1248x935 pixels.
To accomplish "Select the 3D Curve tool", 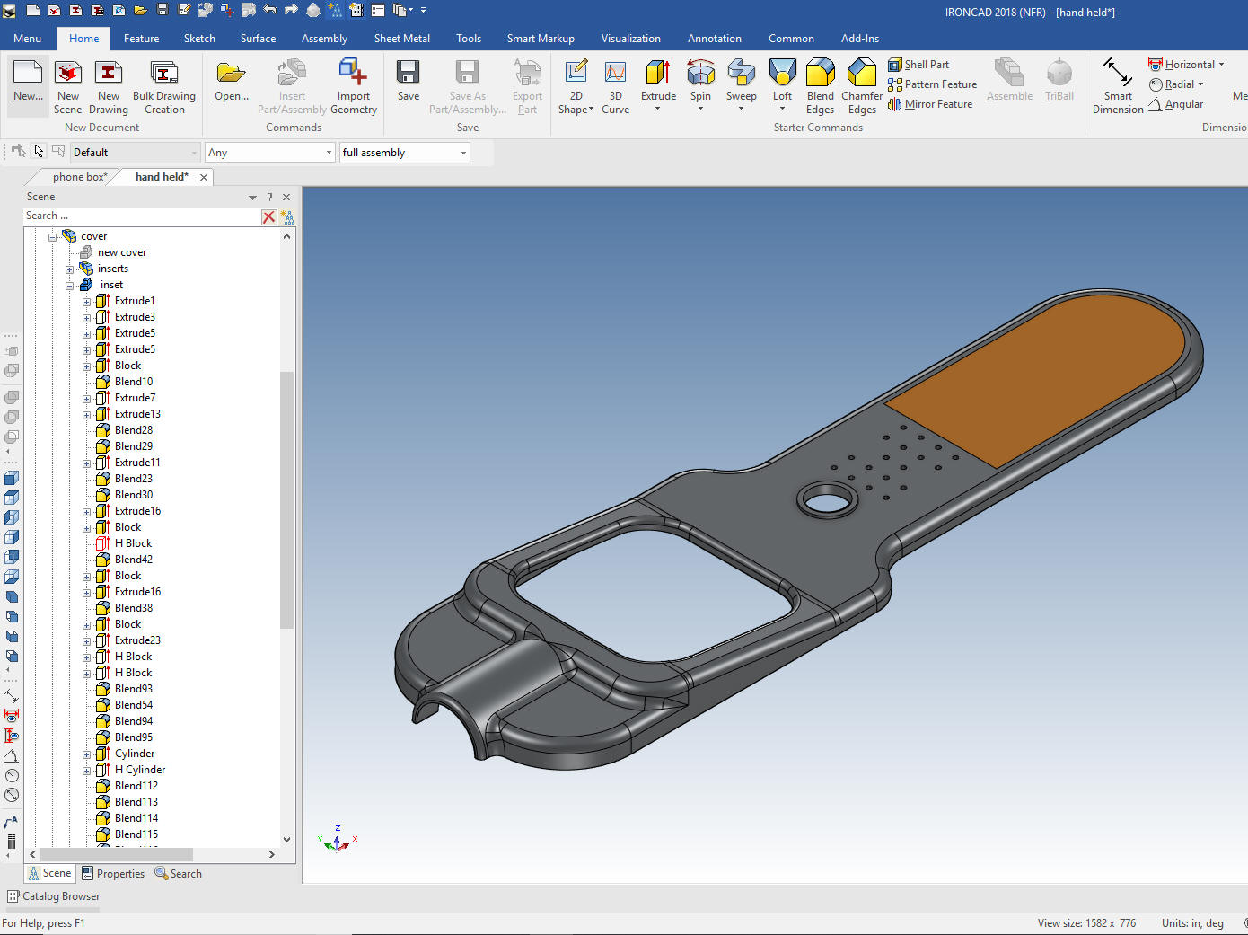I will tap(615, 88).
